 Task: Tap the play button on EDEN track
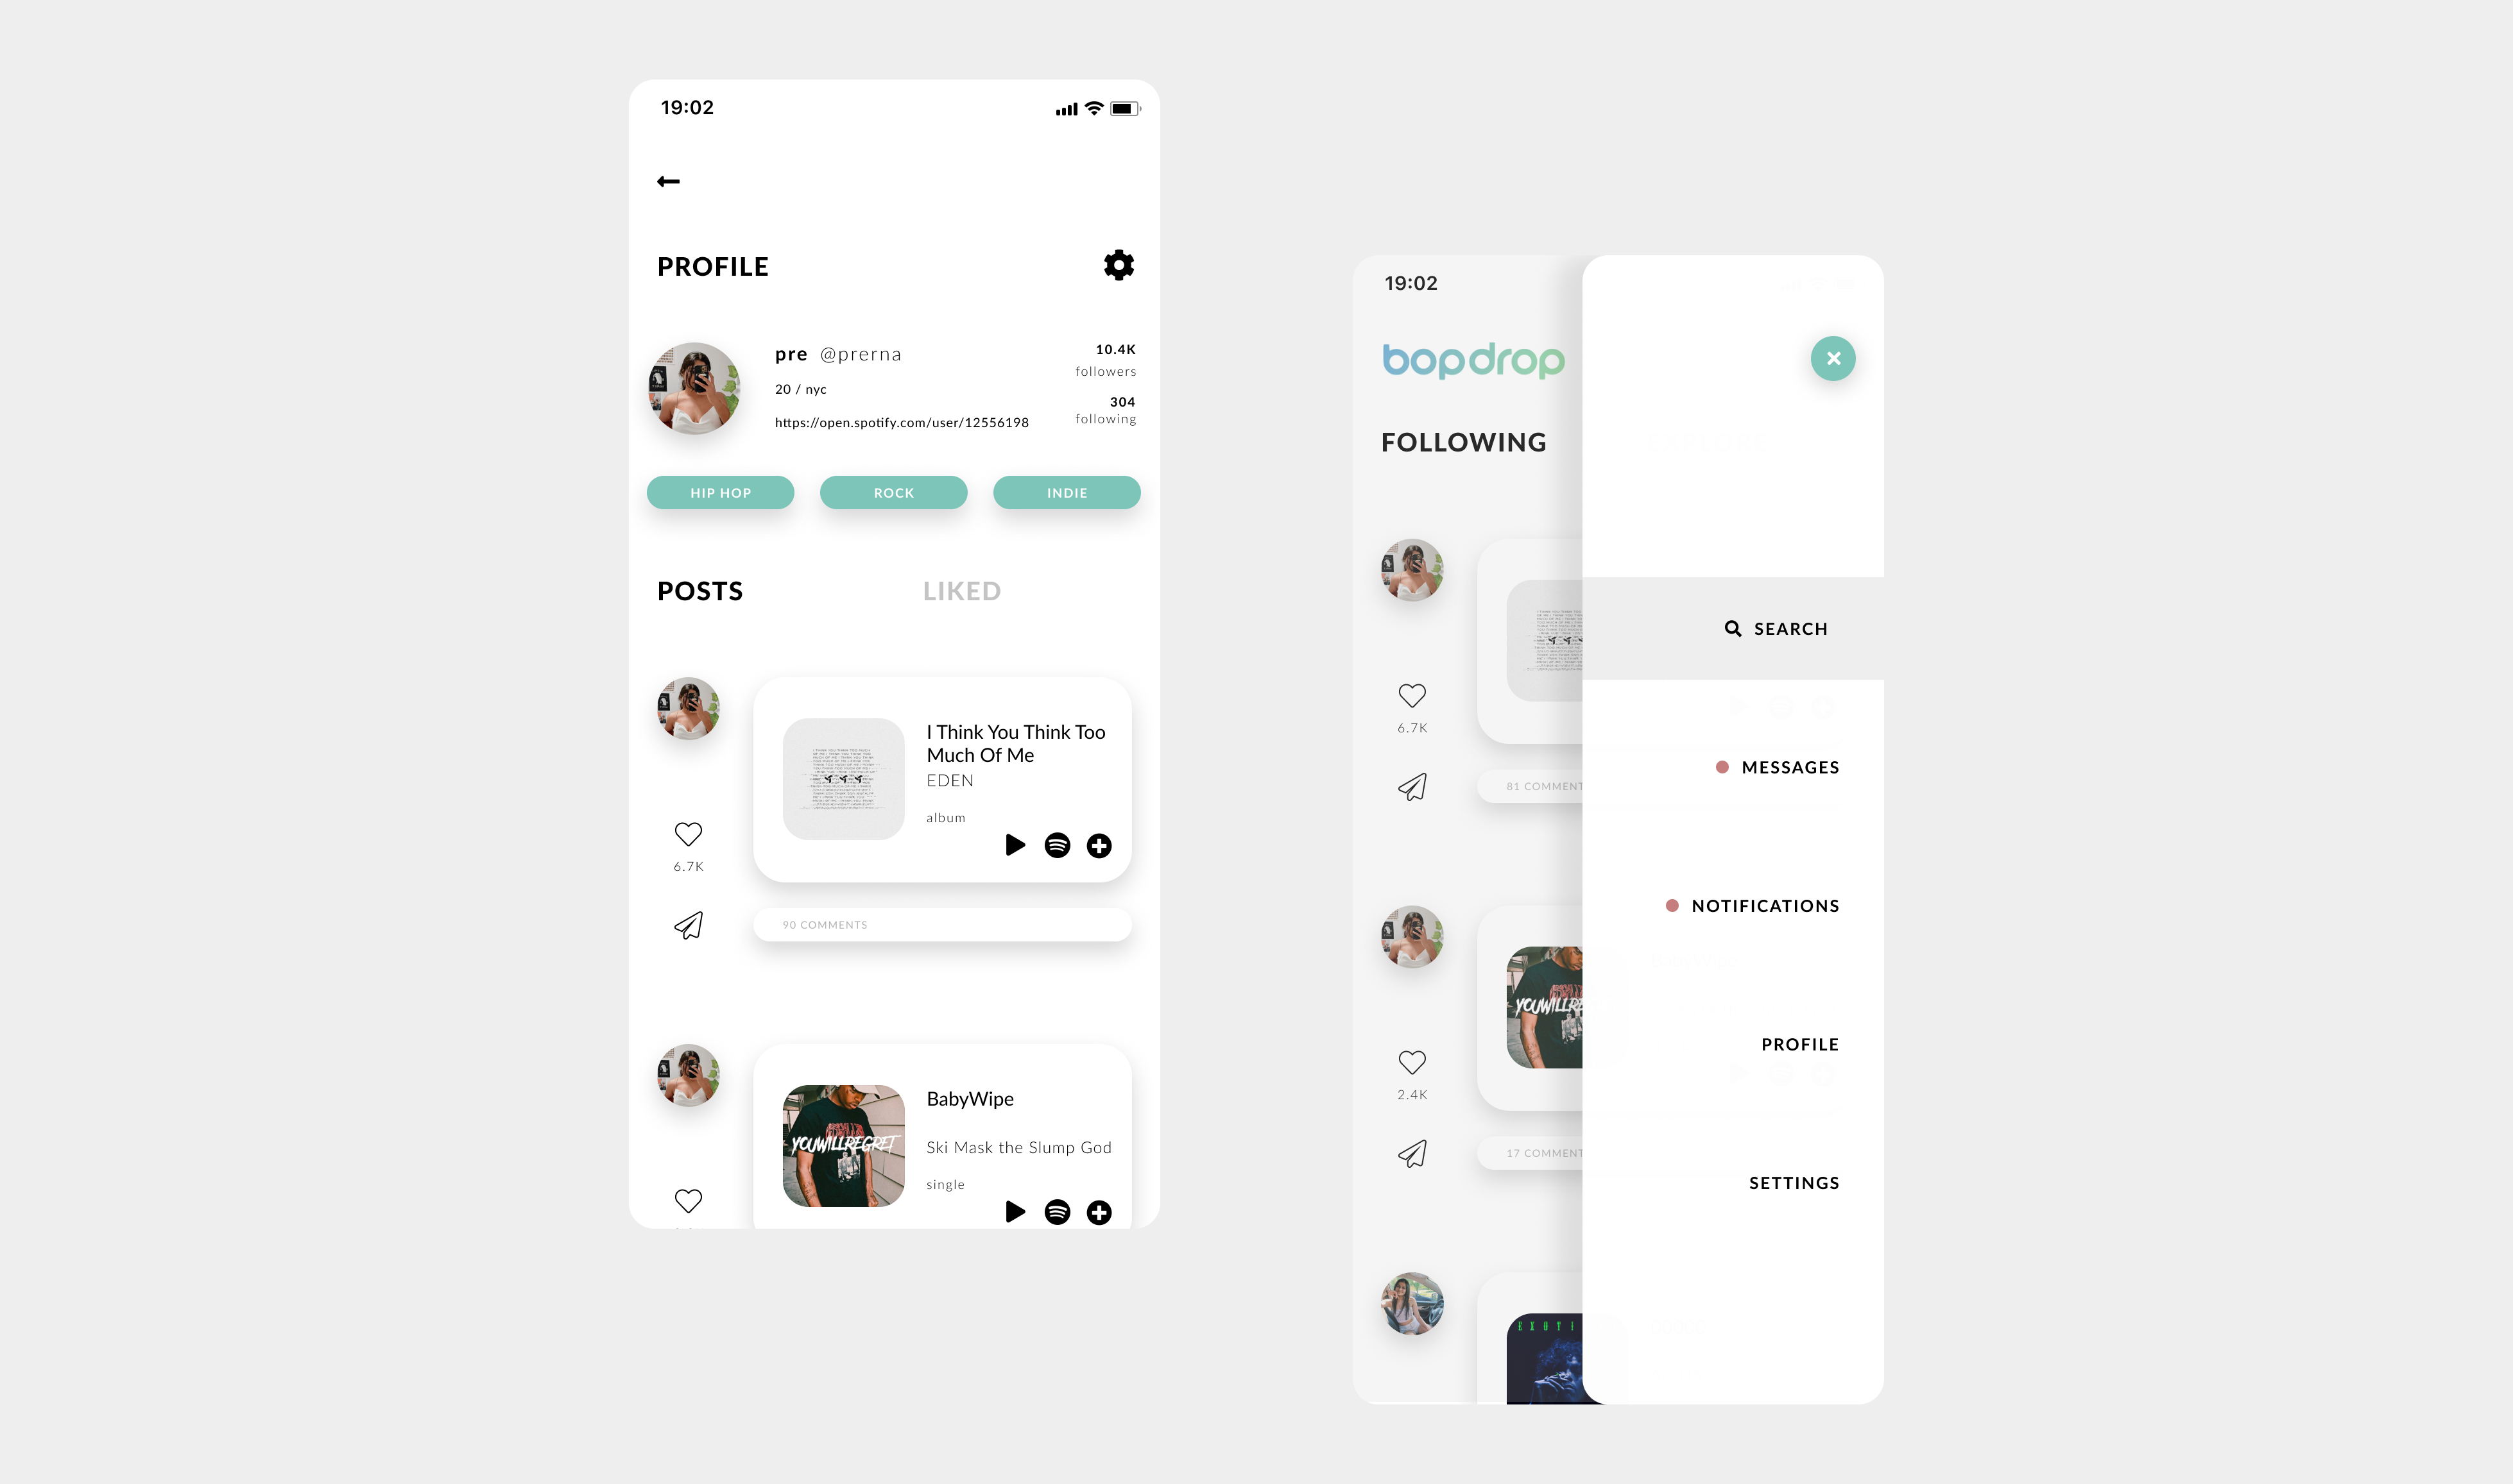(1015, 845)
